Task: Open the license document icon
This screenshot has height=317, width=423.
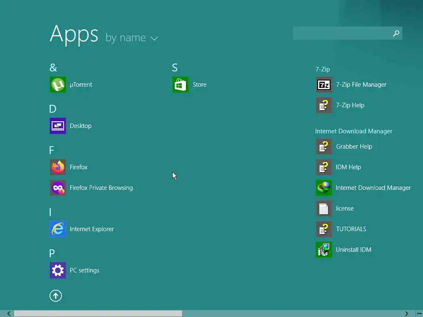Action: 324,208
